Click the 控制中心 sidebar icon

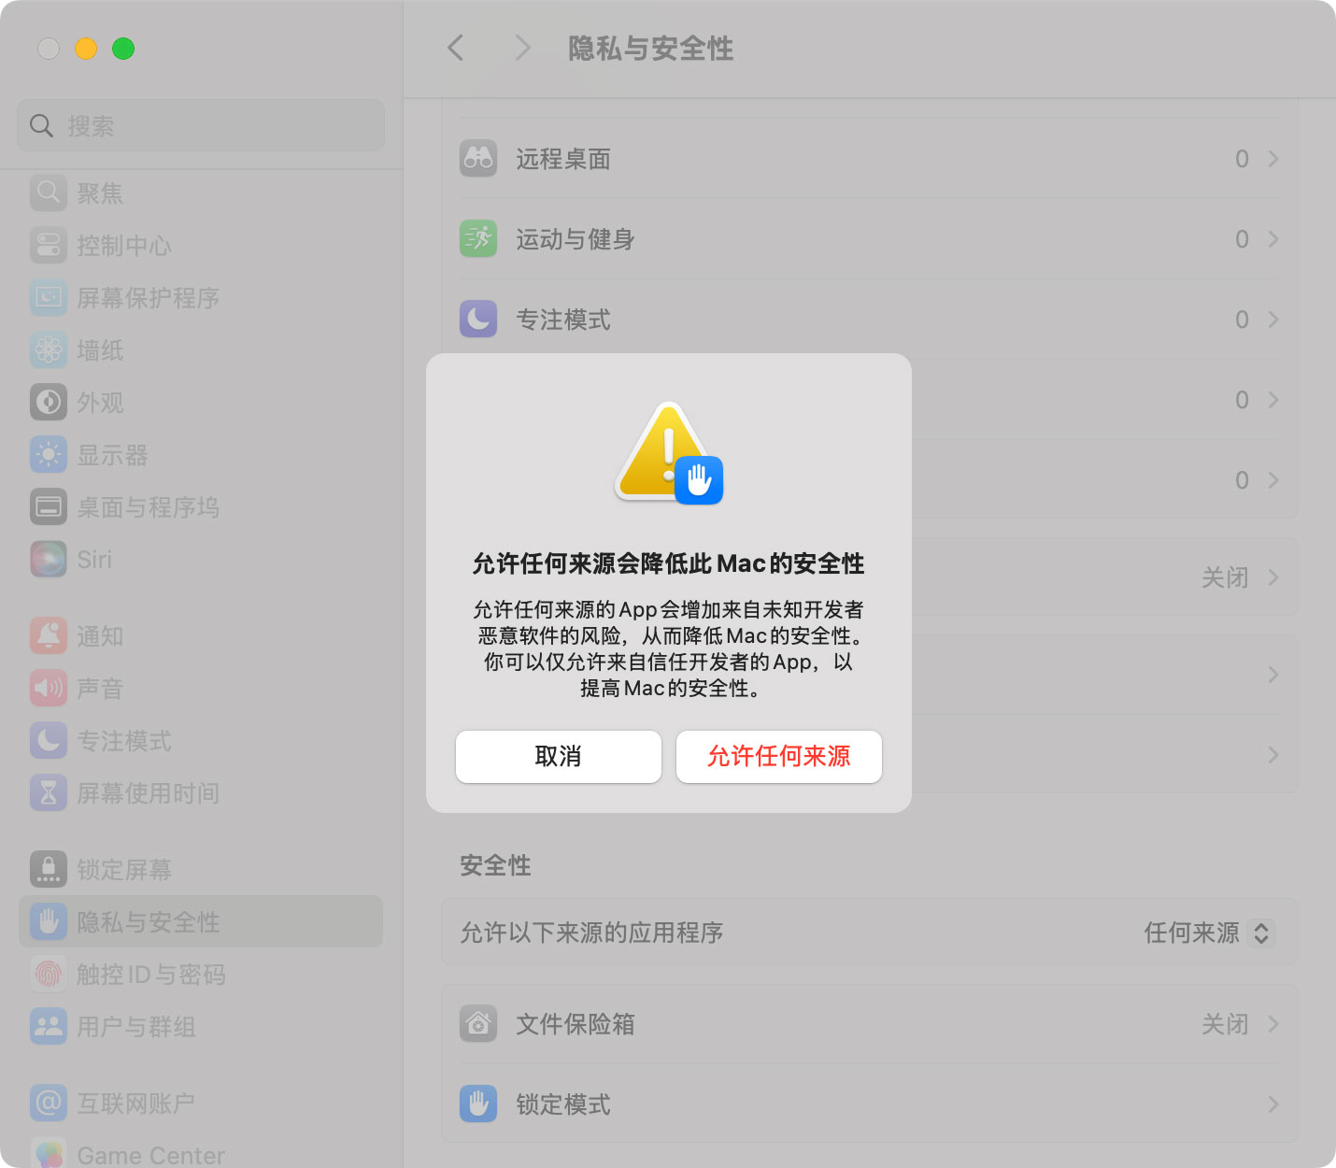pyautogui.click(x=48, y=246)
